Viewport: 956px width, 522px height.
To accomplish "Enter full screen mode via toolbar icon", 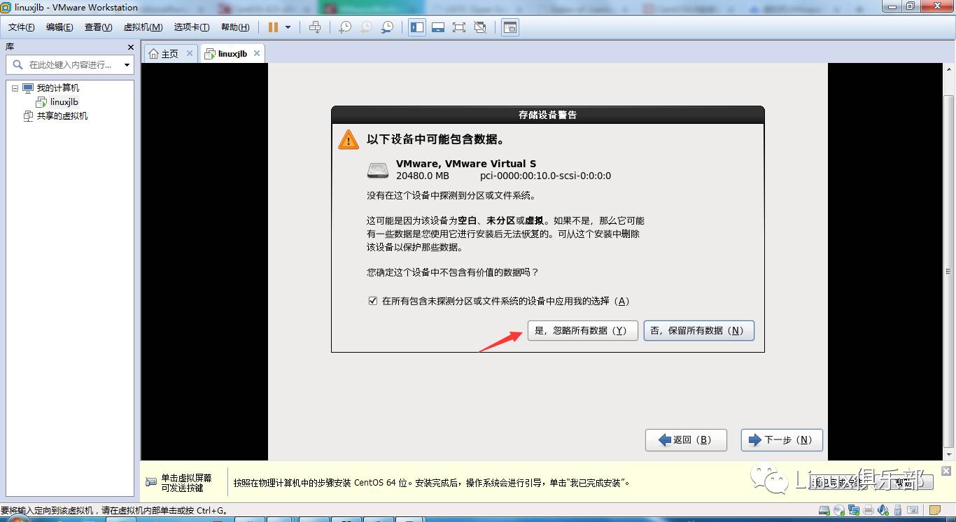I will (x=459, y=27).
